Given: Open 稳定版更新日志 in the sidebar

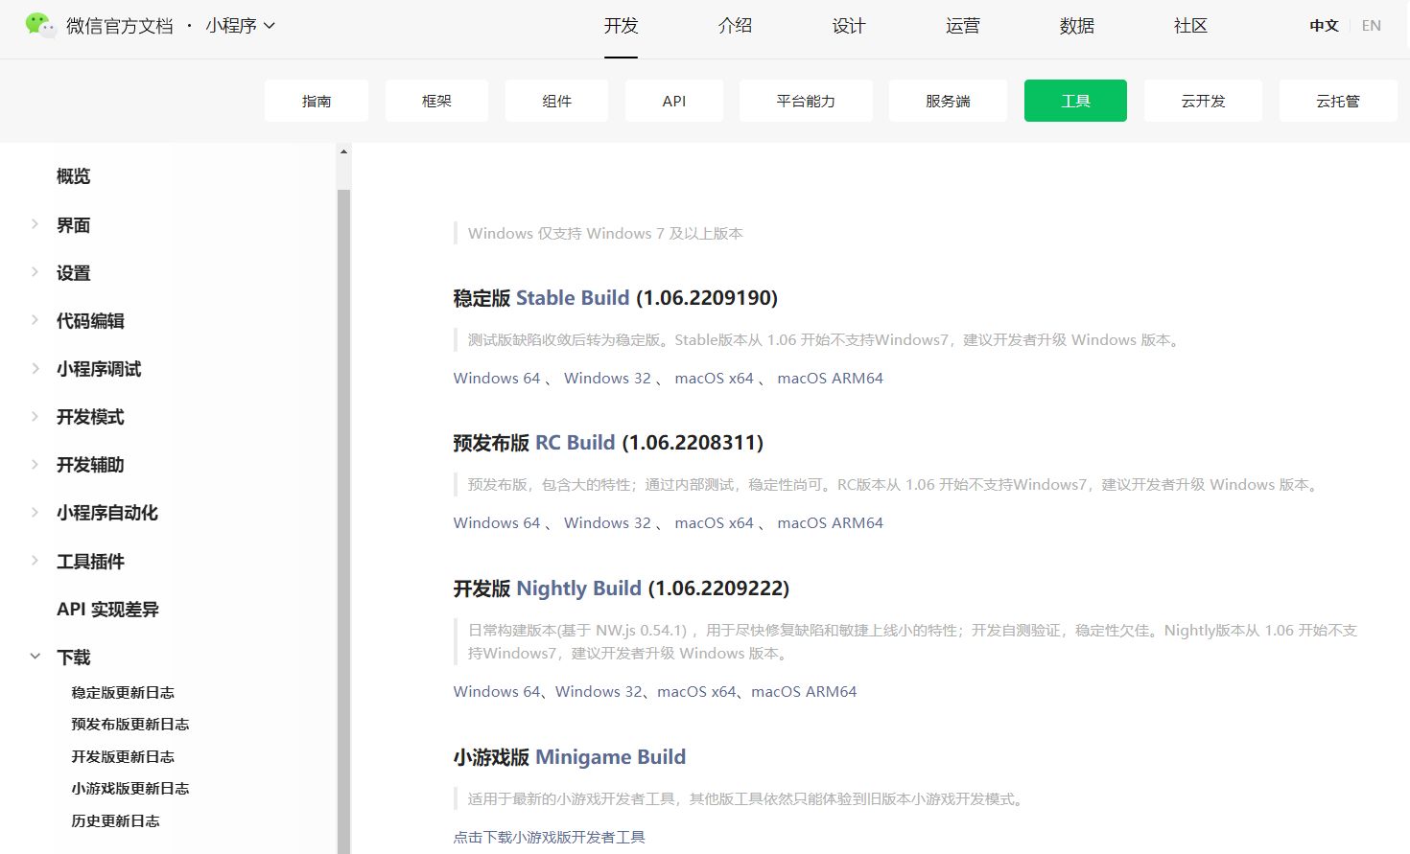Looking at the screenshot, I should click(123, 692).
